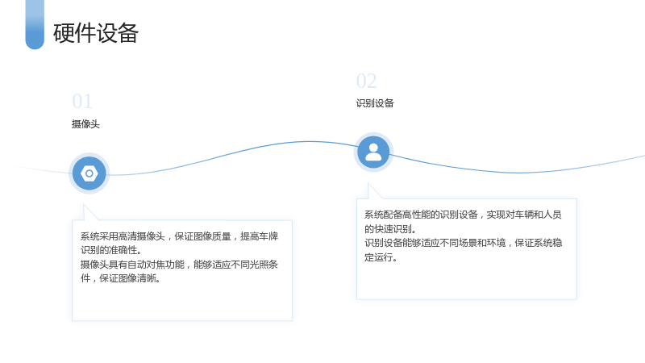Click the text line 的快速识别
This screenshot has width=645, height=363.
point(390,229)
